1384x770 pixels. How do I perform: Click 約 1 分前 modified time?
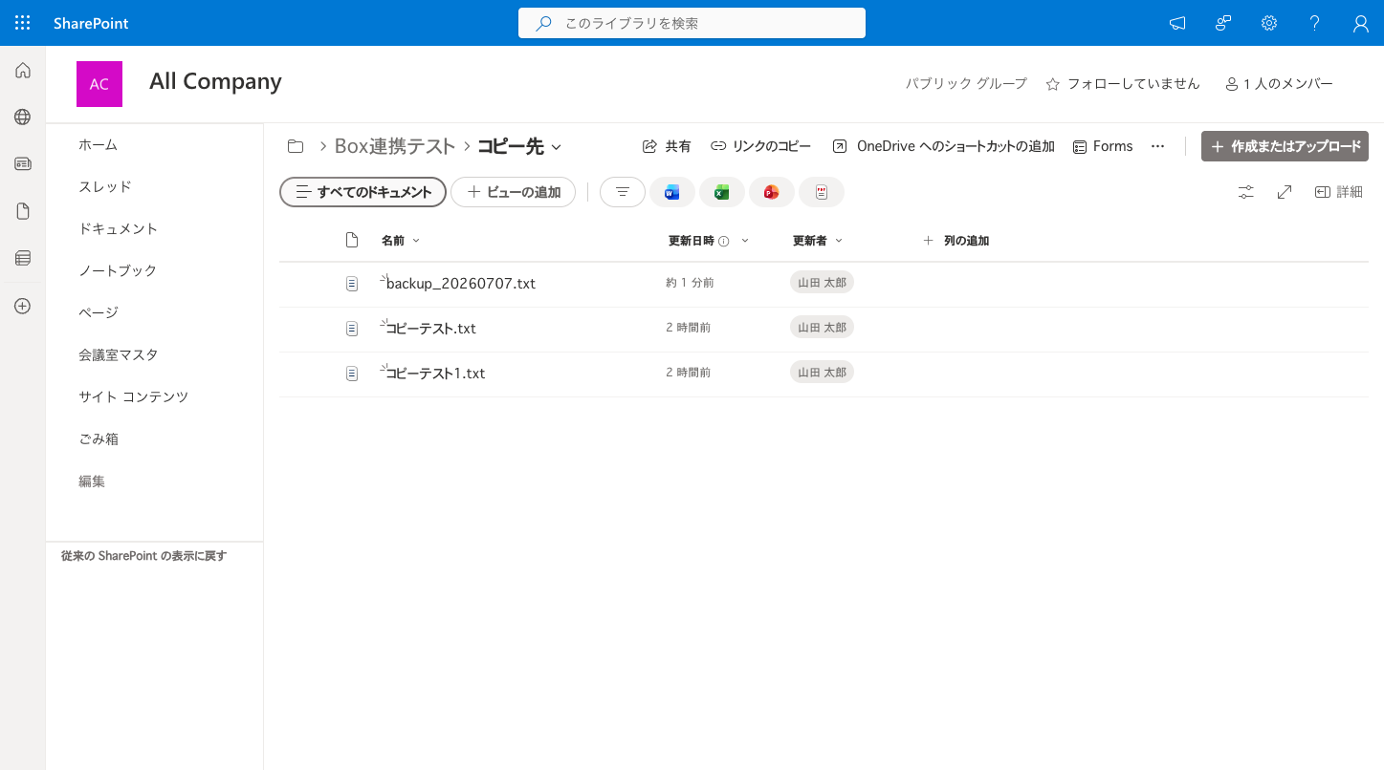point(690,283)
